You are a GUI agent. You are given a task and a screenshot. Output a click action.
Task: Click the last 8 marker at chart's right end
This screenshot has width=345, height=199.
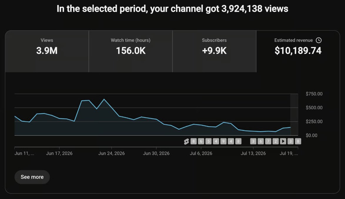coord(298,141)
